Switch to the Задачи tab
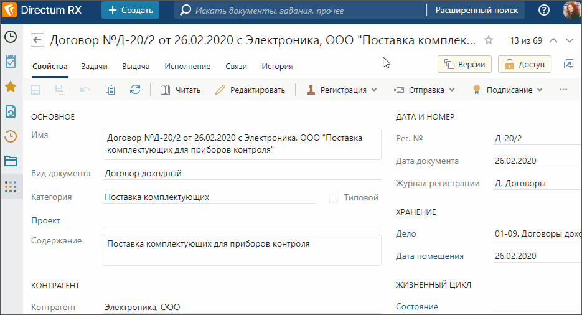This screenshot has width=582, height=315. (94, 67)
